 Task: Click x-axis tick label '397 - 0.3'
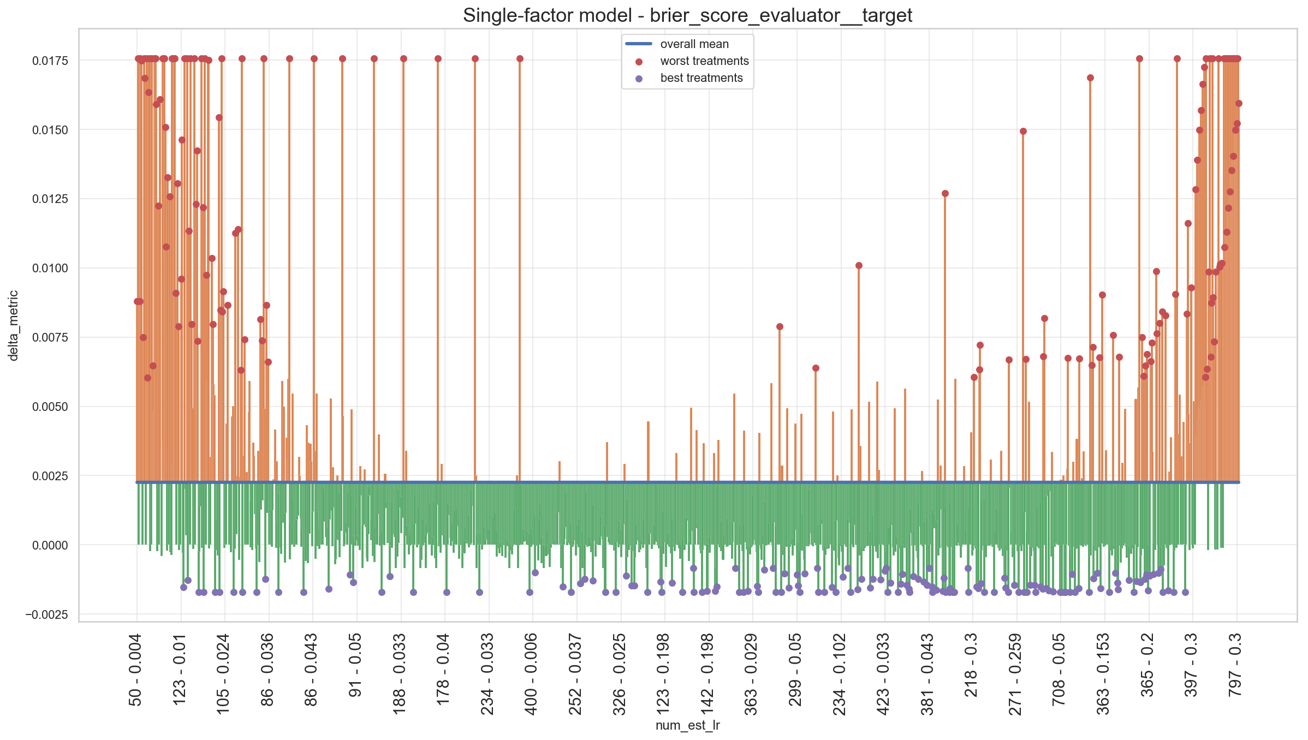click(x=1191, y=665)
